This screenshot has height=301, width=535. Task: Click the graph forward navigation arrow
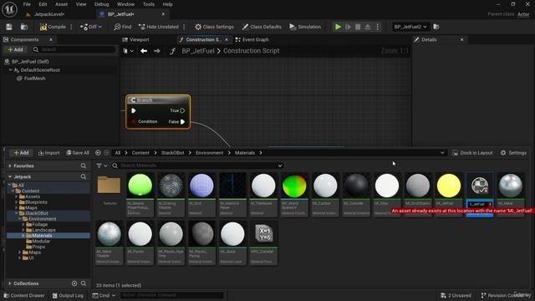[x=157, y=51]
